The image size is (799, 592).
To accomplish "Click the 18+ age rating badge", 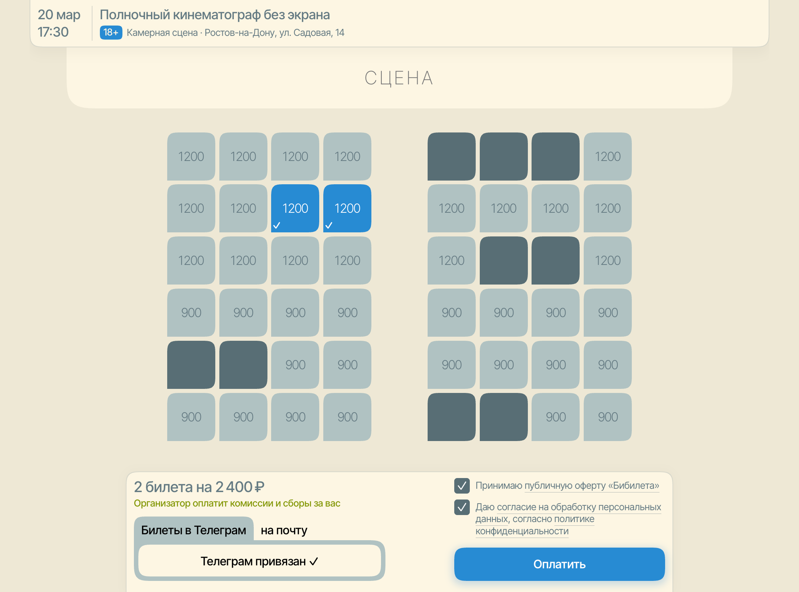I will point(111,33).
